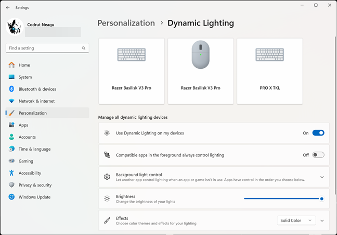The width and height of the screenshot is (337, 235).
Task: Open the Solid Color effects dropdown
Action: click(x=296, y=220)
